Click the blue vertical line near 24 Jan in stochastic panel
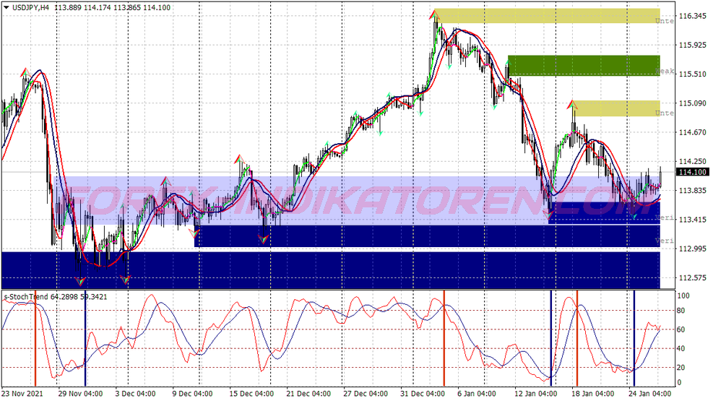 pyautogui.click(x=634, y=338)
